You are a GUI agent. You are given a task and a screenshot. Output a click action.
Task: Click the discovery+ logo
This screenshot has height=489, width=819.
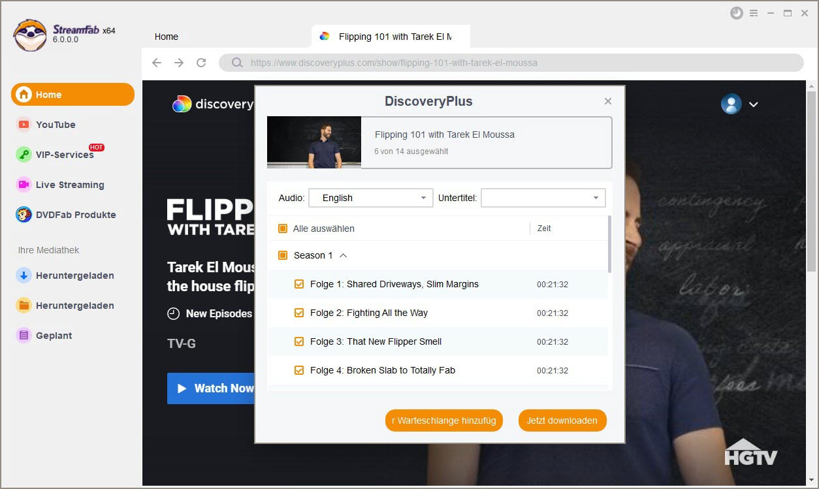point(213,104)
